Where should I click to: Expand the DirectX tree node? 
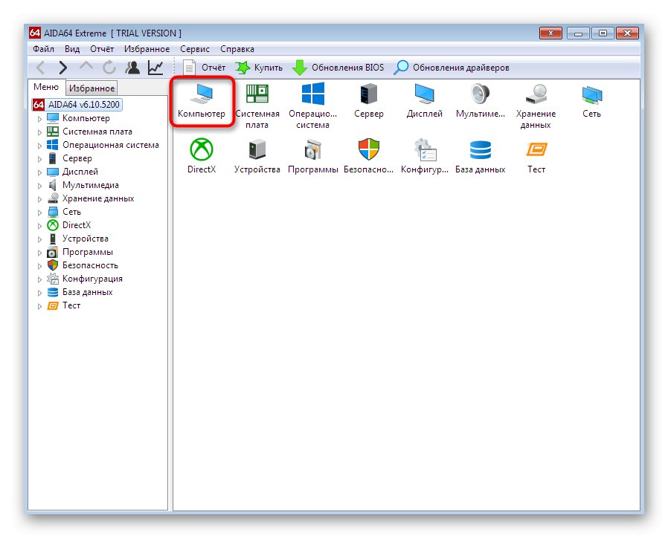tap(39, 226)
